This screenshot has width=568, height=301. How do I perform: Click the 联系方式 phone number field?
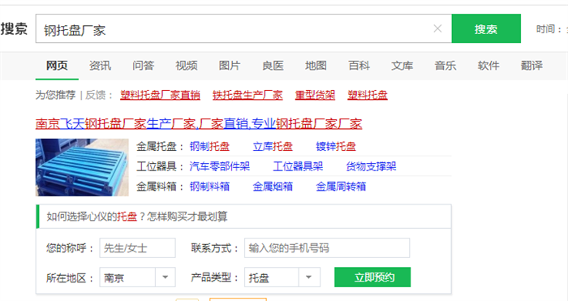pyautogui.click(x=327, y=247)
